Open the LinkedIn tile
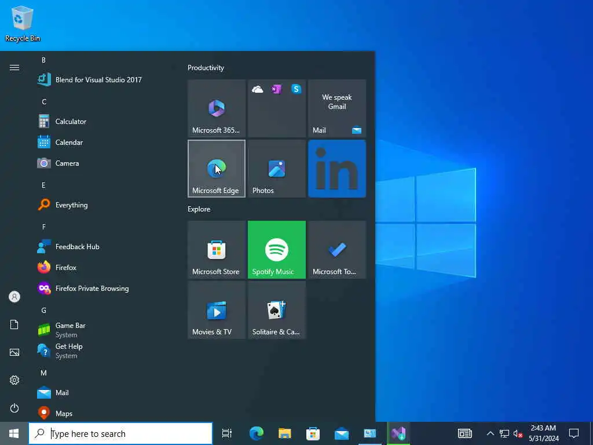Image resolution: width=593 pixels, height=445 pixels. pos(337,169)
